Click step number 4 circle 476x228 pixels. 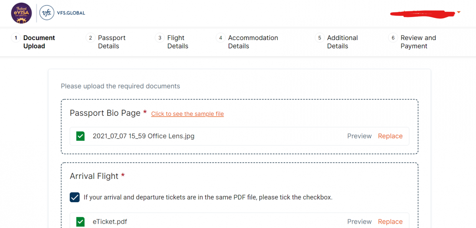pos(221,38)
